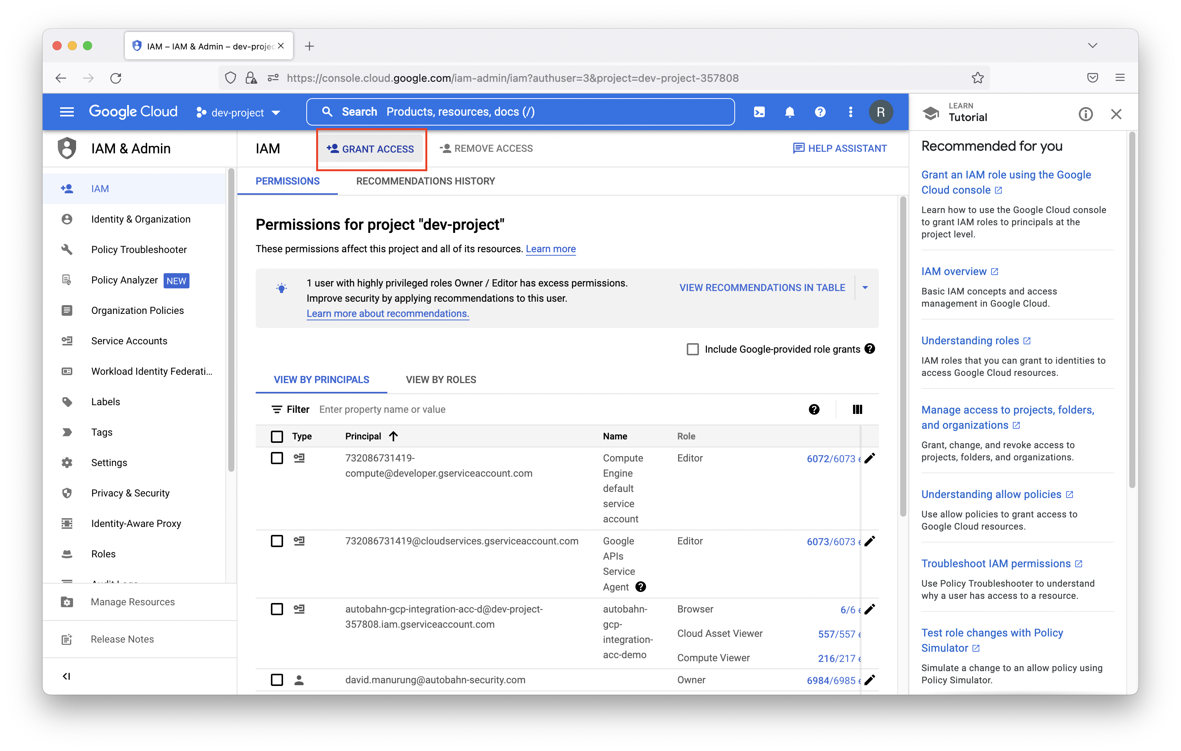Bookmark this page with the star icon
1181x751 pixels.
(977, 78)
